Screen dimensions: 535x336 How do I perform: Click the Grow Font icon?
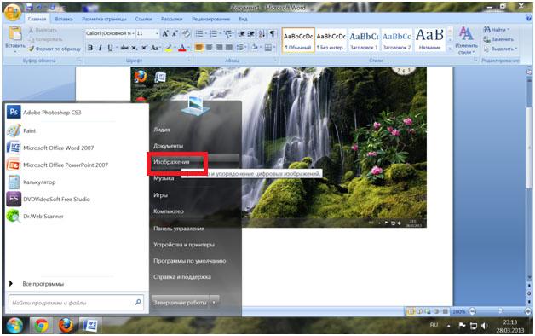pos(165,33)
